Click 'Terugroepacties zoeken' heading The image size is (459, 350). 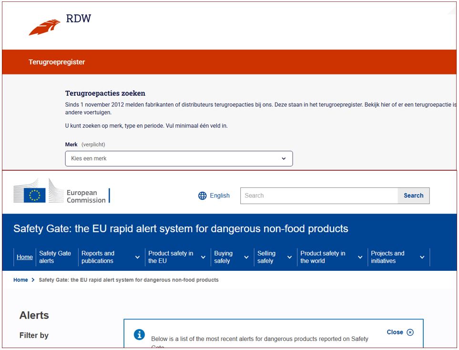coord(105,93)
